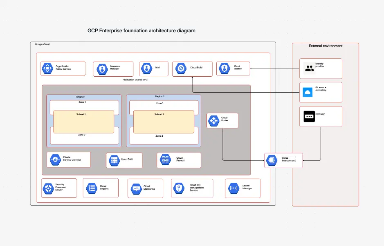This screenshot has height=246, width=384.
Task: Select the Cloud Identity icon
Action: pyautogui.click(x=224, y=68)
